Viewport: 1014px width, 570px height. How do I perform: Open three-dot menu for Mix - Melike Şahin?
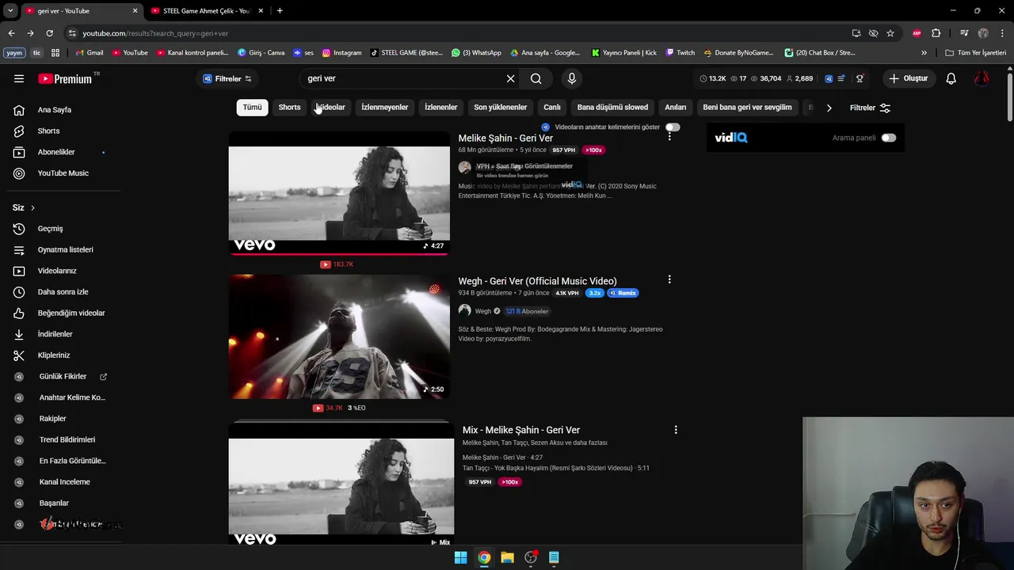pos(676,429)
